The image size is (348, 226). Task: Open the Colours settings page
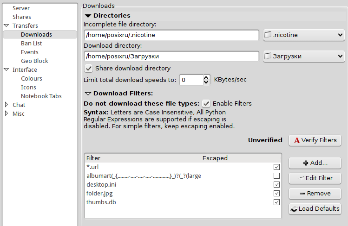[x=32, y=79]
